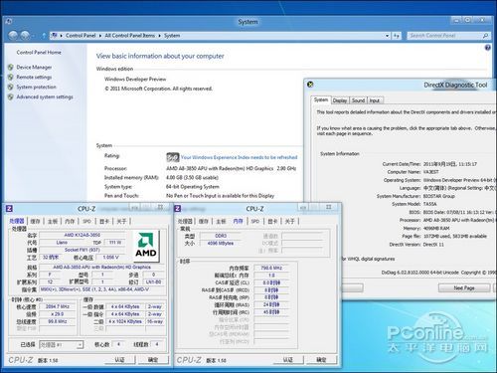497x373 pixels.
Task: Open the address bar history dropdown arrow
Action: coord(387,36)
